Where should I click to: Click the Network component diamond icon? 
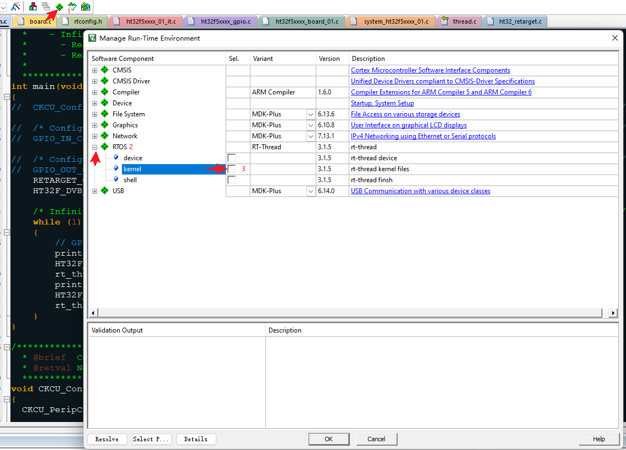pyautogui.click(x=105, y=136)
